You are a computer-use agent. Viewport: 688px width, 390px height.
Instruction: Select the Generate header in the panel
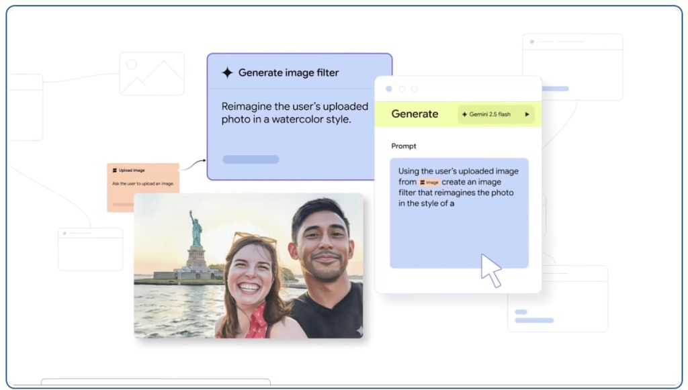point(415,114)
